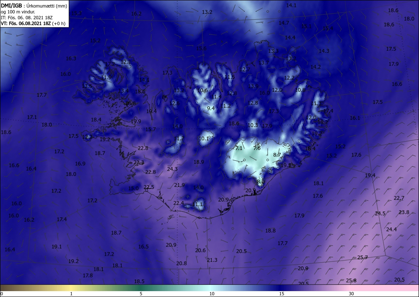
Task: Click the map value 21.9
Action: (179, 185)
